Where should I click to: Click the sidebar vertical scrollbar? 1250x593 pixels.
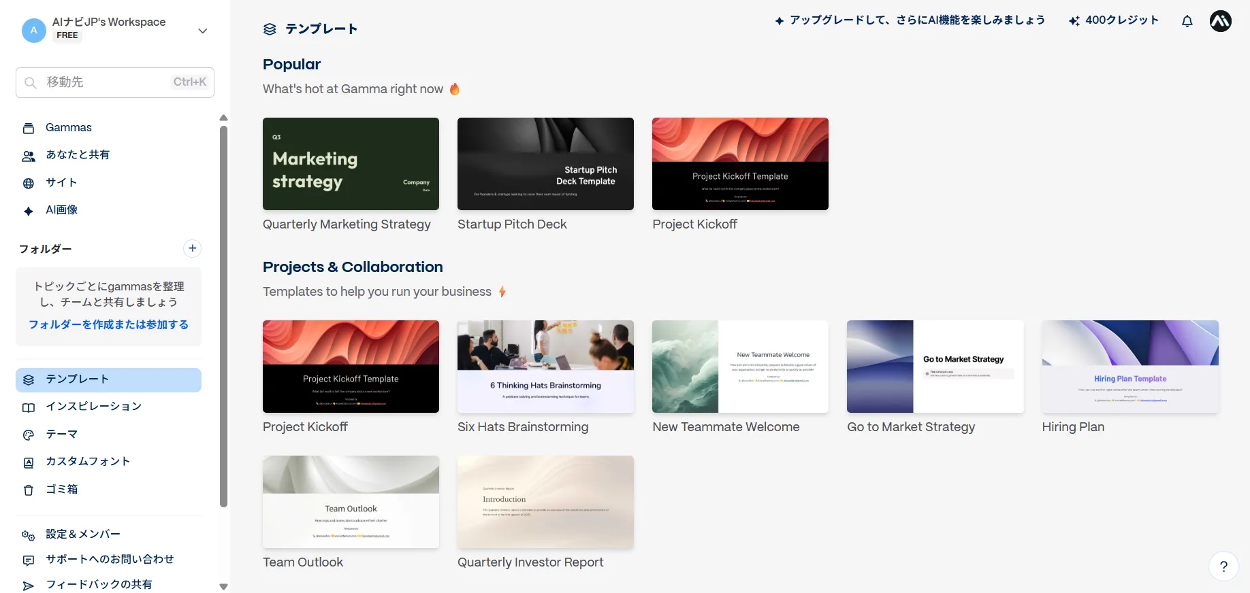(223, 316)
